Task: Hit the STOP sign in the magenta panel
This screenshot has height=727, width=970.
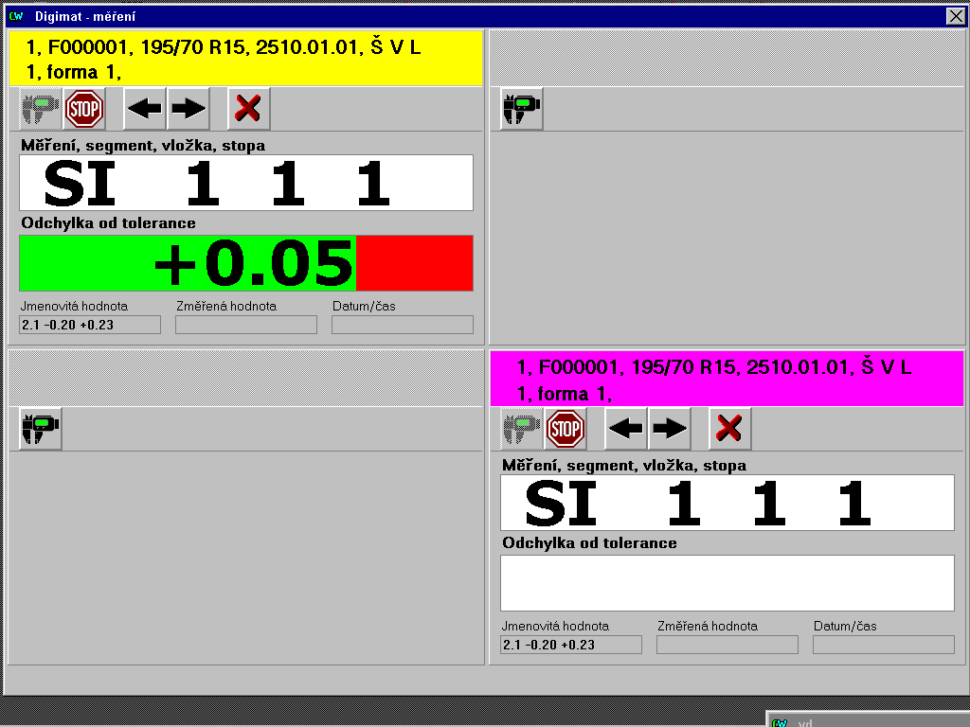Action: pyautogui.click(x=566, y=429)
